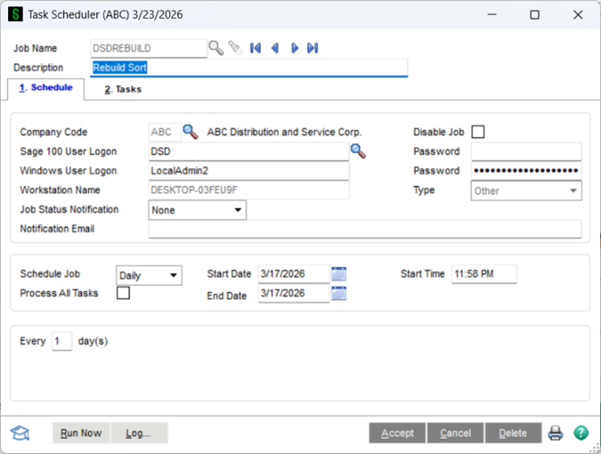
Task: Go to the next job record
Action: [294, 48]
